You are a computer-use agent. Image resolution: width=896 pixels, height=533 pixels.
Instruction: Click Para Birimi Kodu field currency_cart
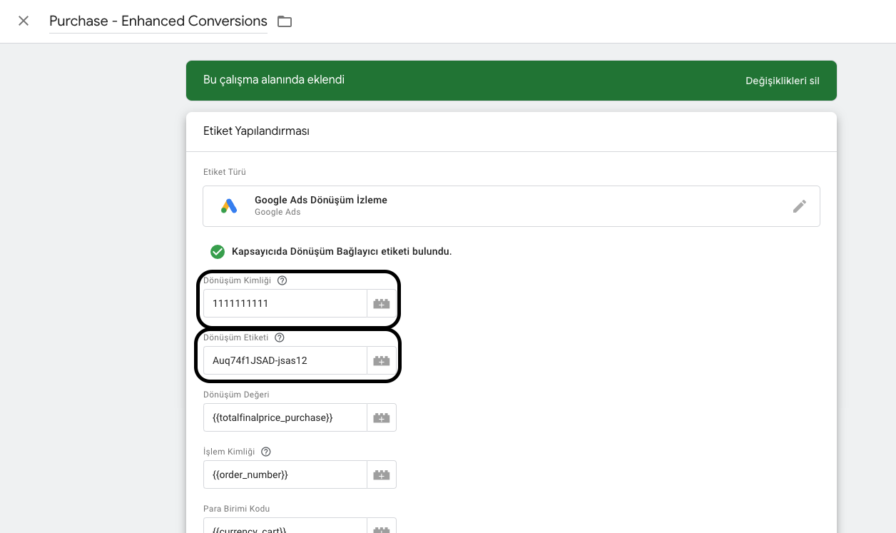pos(285,527)
